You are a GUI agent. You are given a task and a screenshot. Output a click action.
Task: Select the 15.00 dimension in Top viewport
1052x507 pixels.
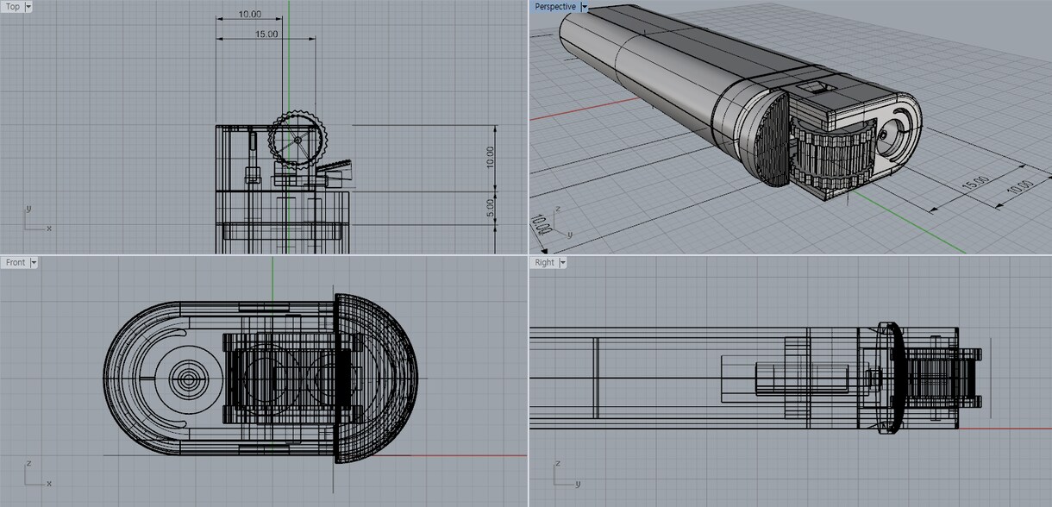pos(266,34)
